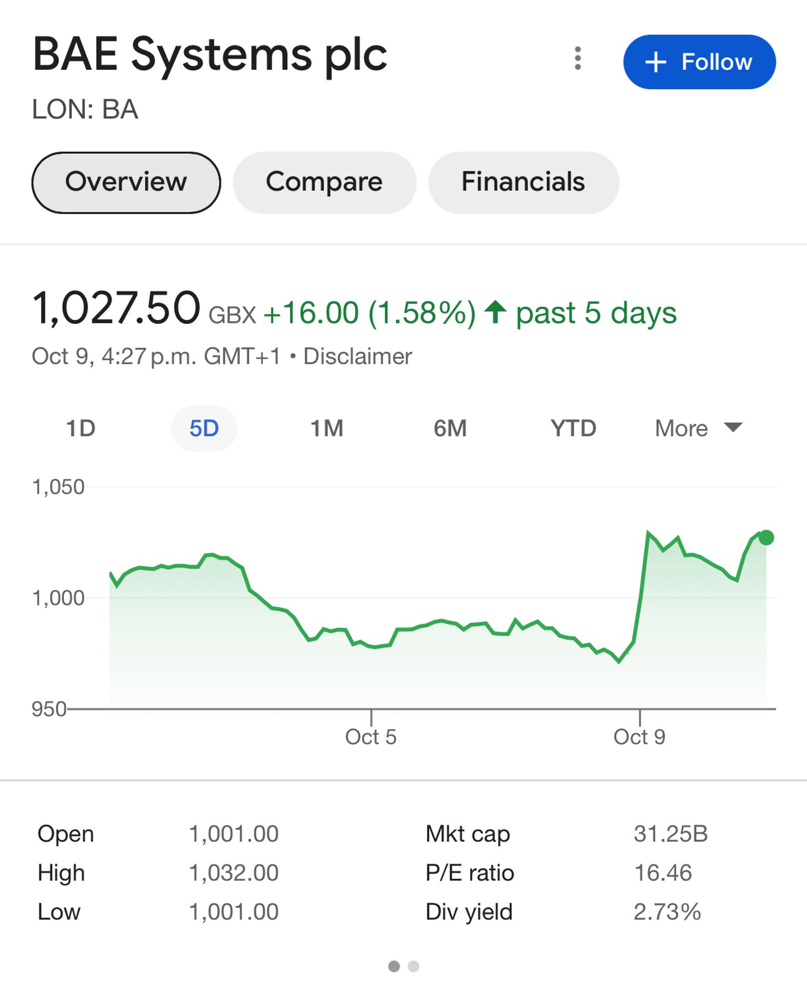Click the green current price dot on chart
Image resolution: width=807 pixels, height=998 pixels.
(766, 537)
